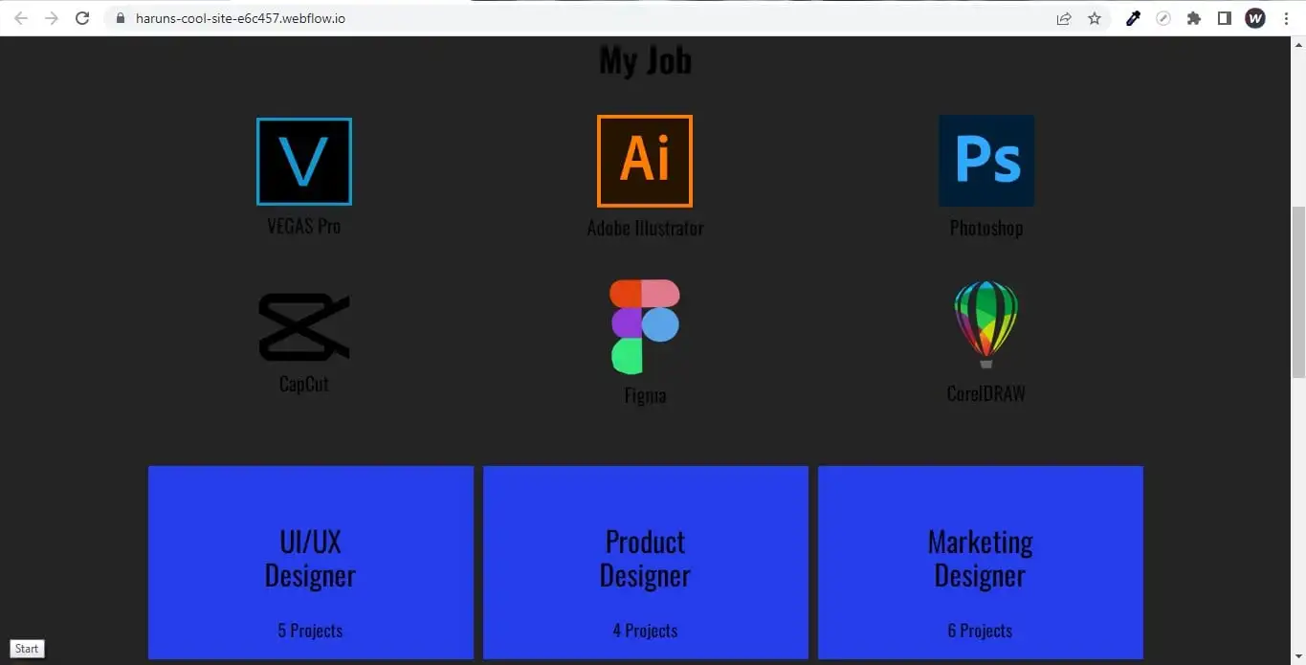
Task: Click the VEGAS Pro logo icon
Action: (304, 162)
